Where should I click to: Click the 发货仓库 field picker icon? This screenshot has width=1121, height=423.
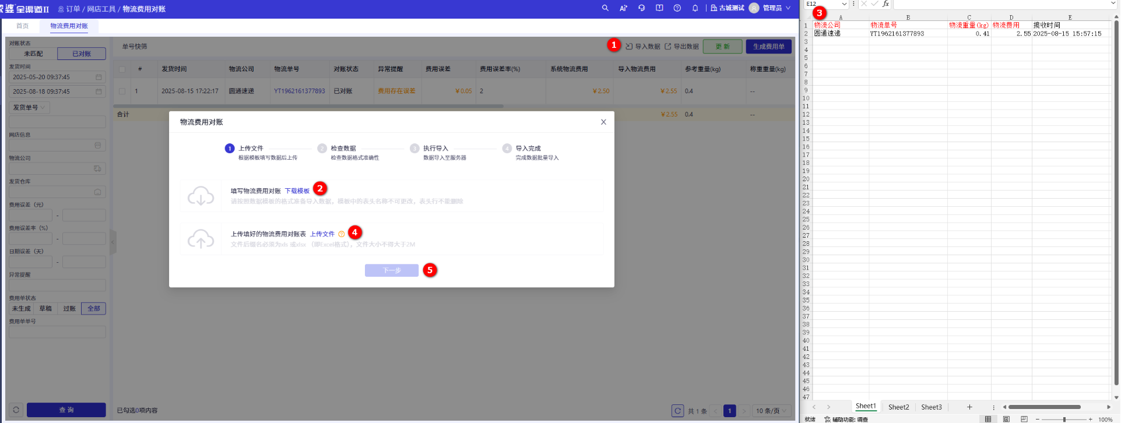[97, 192]
